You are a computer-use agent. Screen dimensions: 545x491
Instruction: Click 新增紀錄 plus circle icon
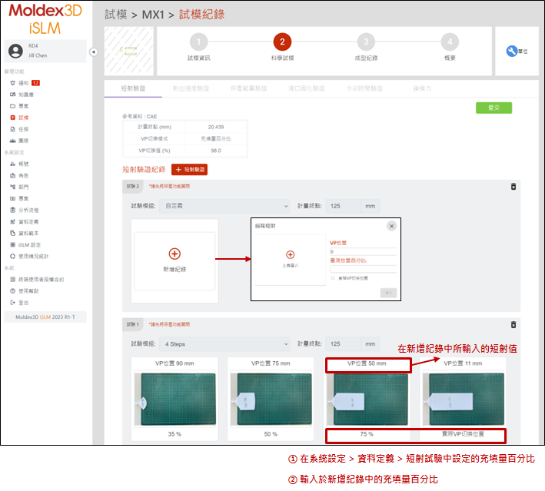[174, 254]
